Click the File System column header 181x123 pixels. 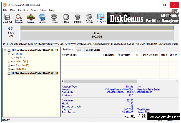pos(124,55)
